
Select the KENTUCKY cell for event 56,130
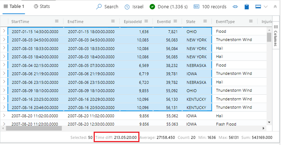click(197, 99)
